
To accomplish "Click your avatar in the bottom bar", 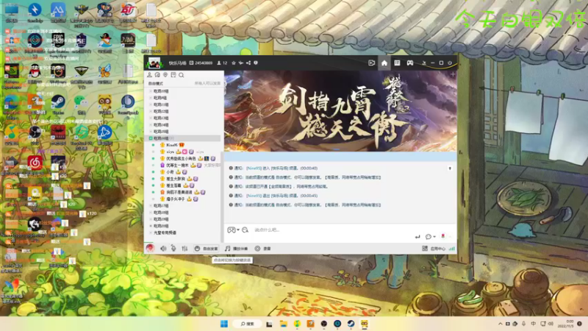I will click(x=150, y=248).
